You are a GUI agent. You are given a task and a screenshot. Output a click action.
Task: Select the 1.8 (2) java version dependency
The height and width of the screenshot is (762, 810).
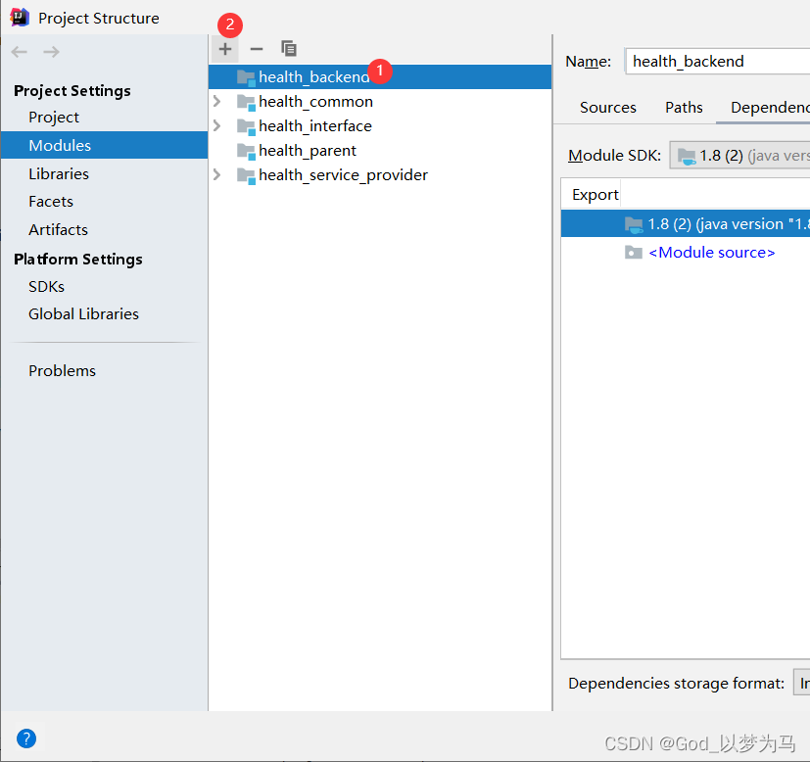pyautogui.click(x=686, y=223)
